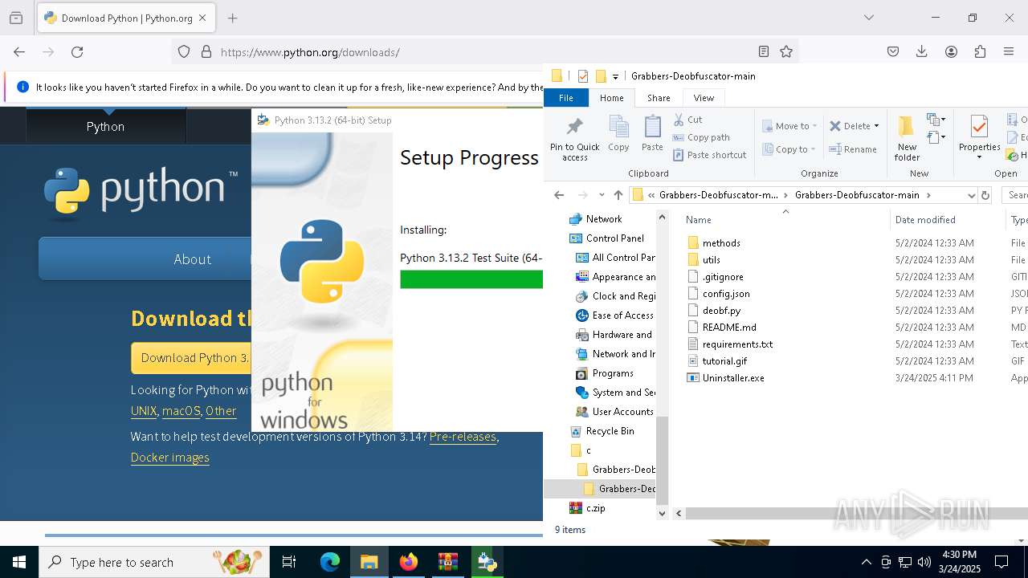The image size is (1028, 578).
Task: Click the Paste shortcut option
Action: [x=709, y=155]
